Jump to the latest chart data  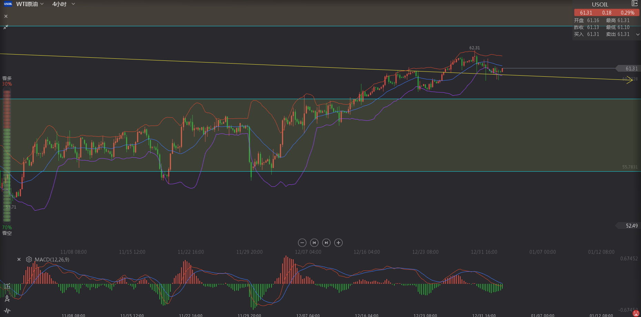326,243
